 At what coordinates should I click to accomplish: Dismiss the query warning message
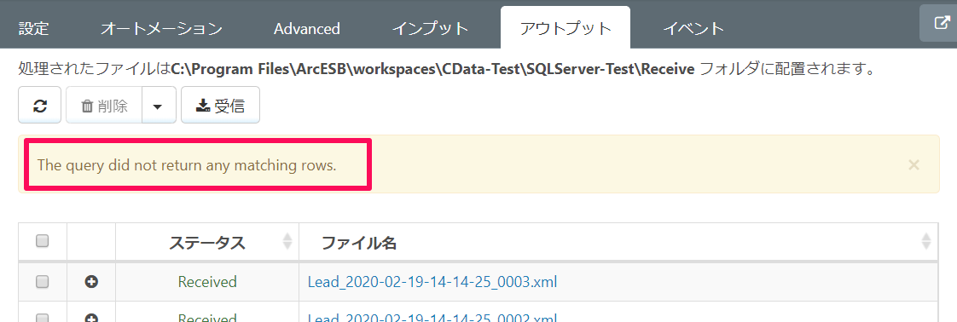click(x=913, y=164)
